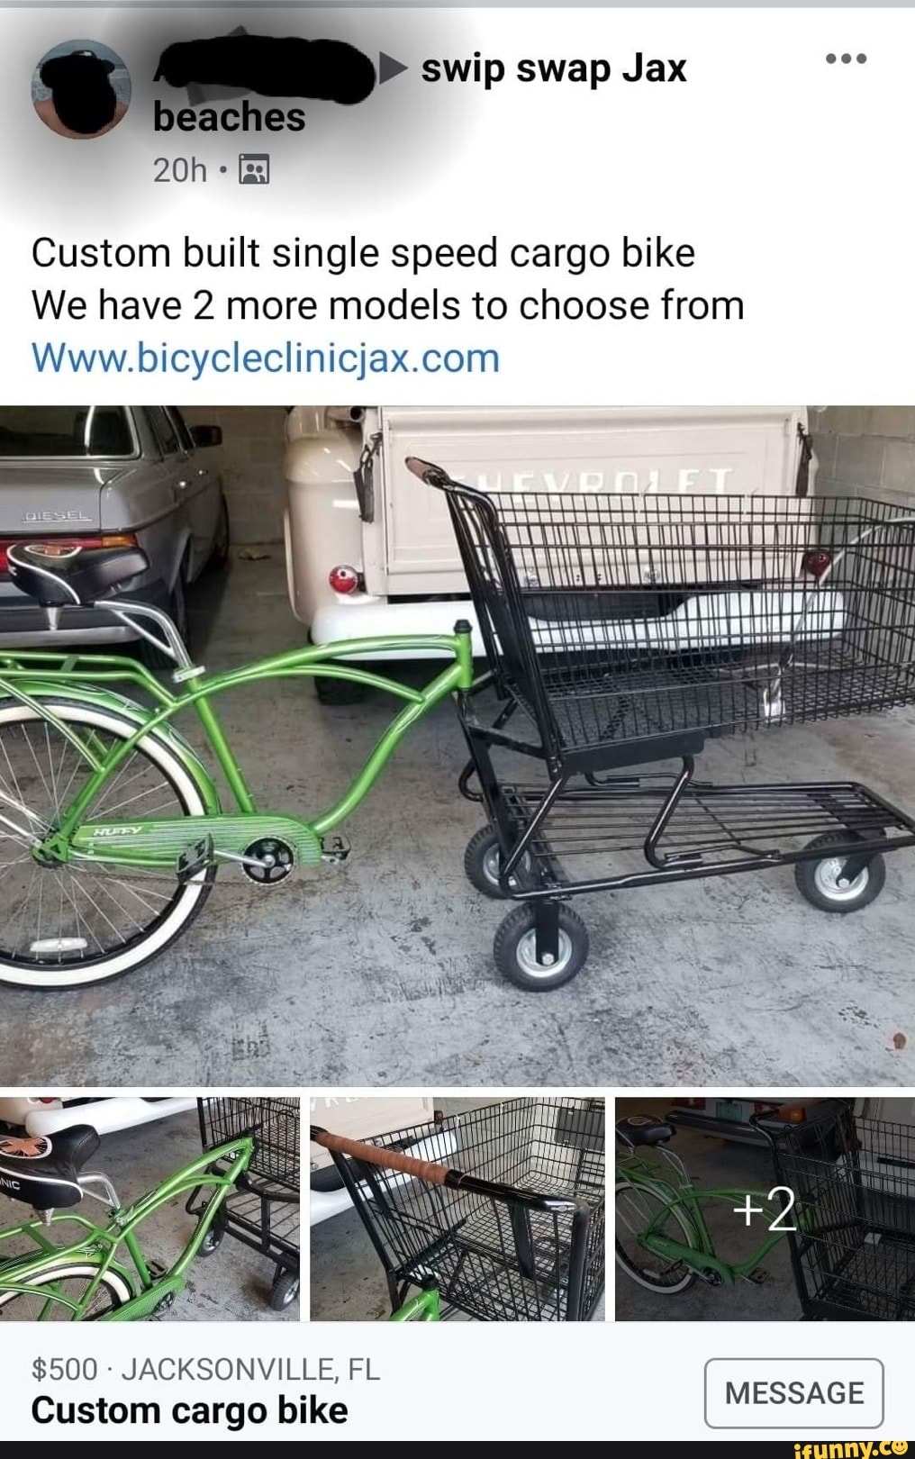Click the 'We have 2 more models' text line

click(x=388, y=306)
